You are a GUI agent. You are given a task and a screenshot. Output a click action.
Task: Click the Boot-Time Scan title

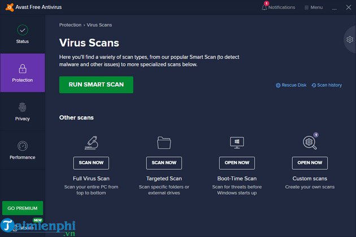[237, 178]
